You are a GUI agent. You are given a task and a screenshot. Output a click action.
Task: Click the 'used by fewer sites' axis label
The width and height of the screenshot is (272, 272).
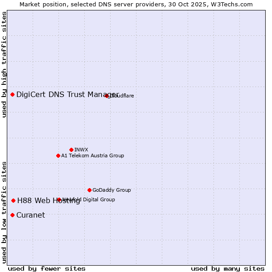(x=47, y=268)
